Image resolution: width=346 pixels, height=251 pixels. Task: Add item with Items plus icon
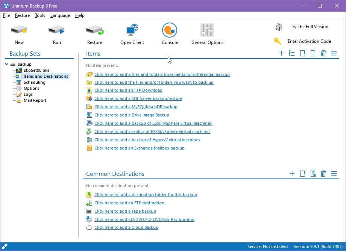[281, 53]
